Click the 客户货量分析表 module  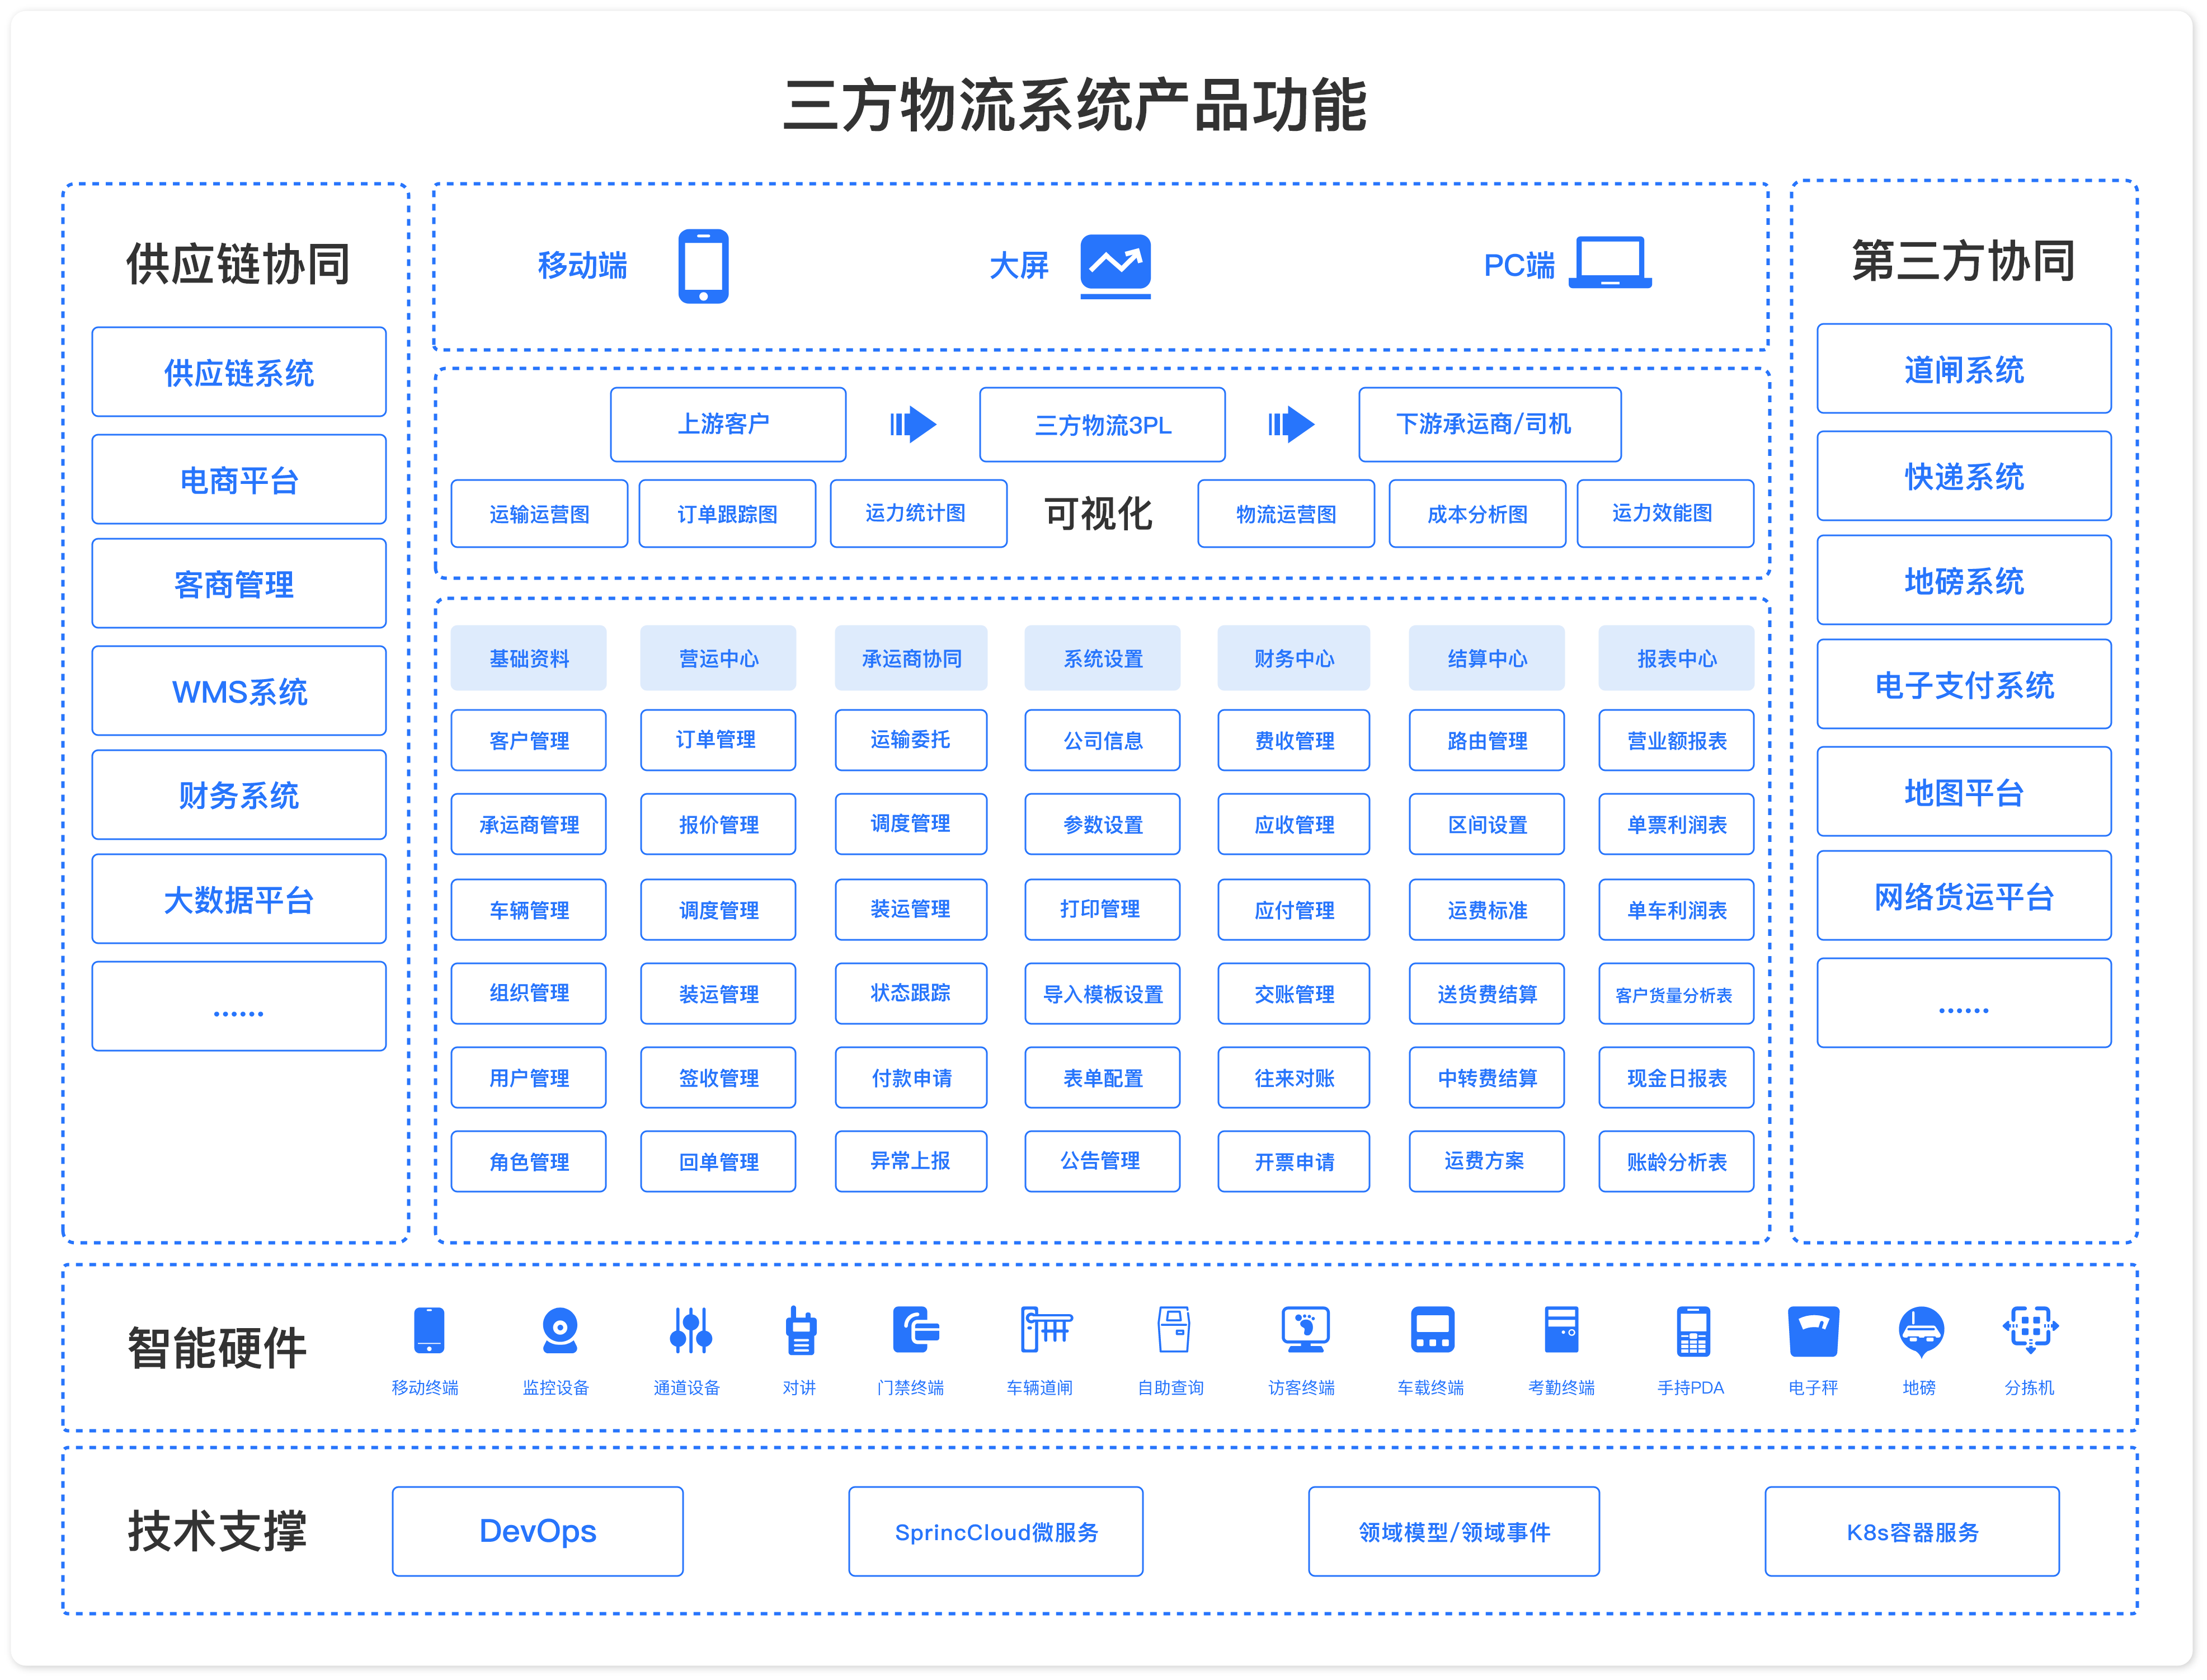coord(1676,994)
